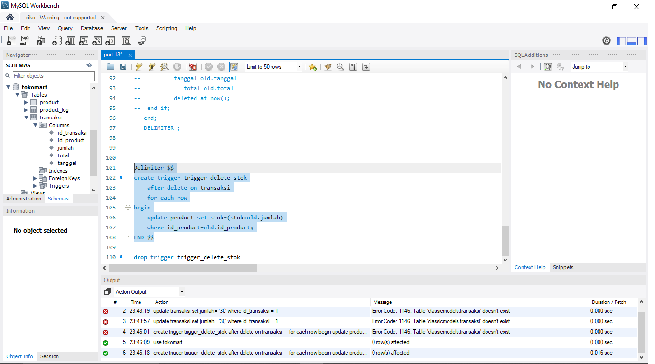
Task: Click the editor vertical scrollbar thumb
Action: tap(505, 240)
